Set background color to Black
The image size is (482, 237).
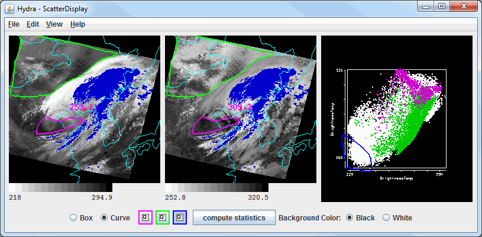coord(350,217)
